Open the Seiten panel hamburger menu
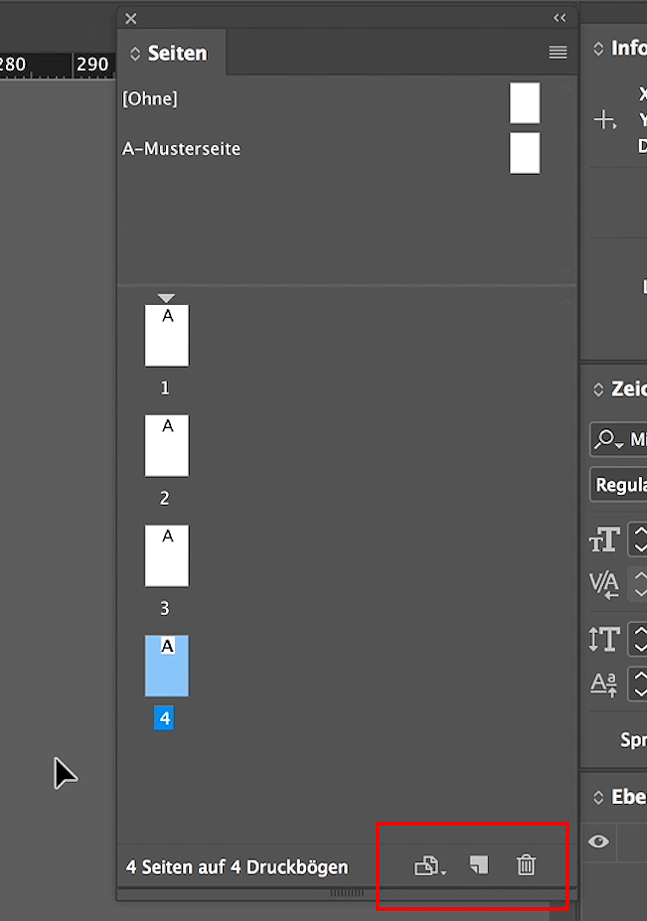Image resolution: width=647 pixels, height=921 pixels. [558, 53]
